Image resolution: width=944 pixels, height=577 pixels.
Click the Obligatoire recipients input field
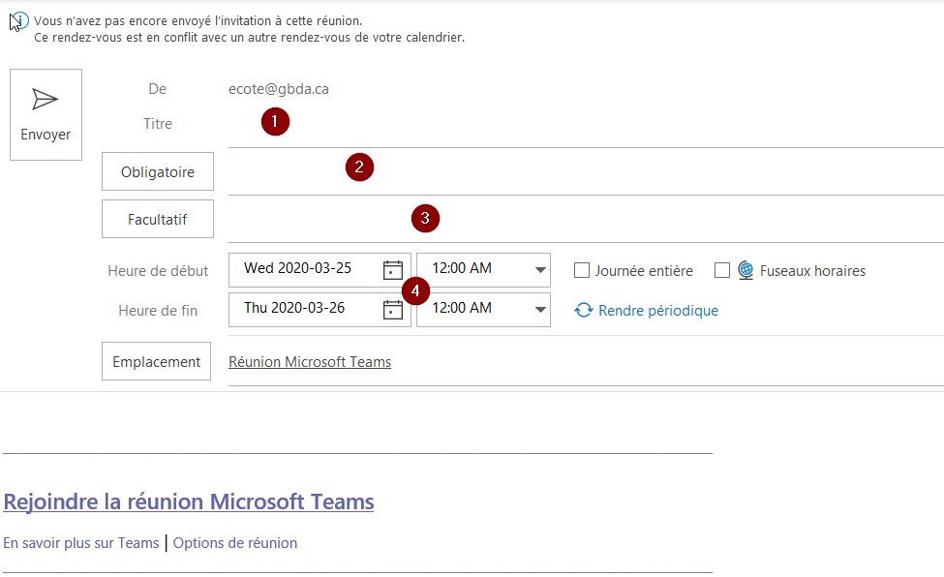pos(586,173)
